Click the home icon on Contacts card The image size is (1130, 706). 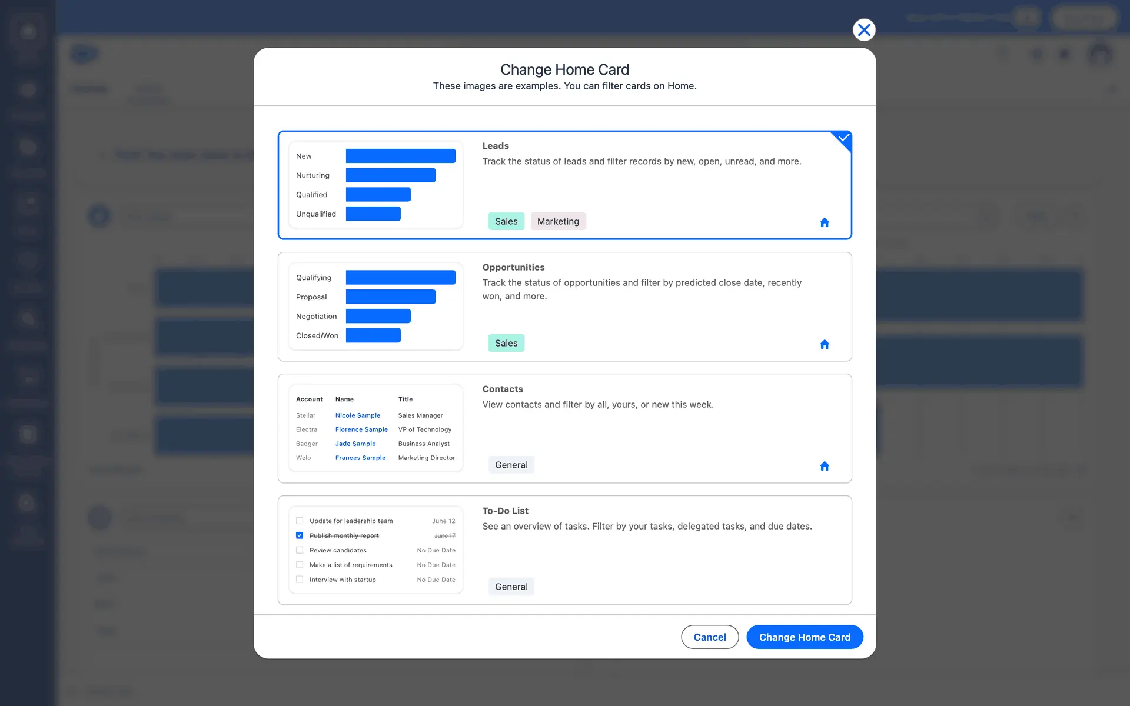[x=824, y=466]
